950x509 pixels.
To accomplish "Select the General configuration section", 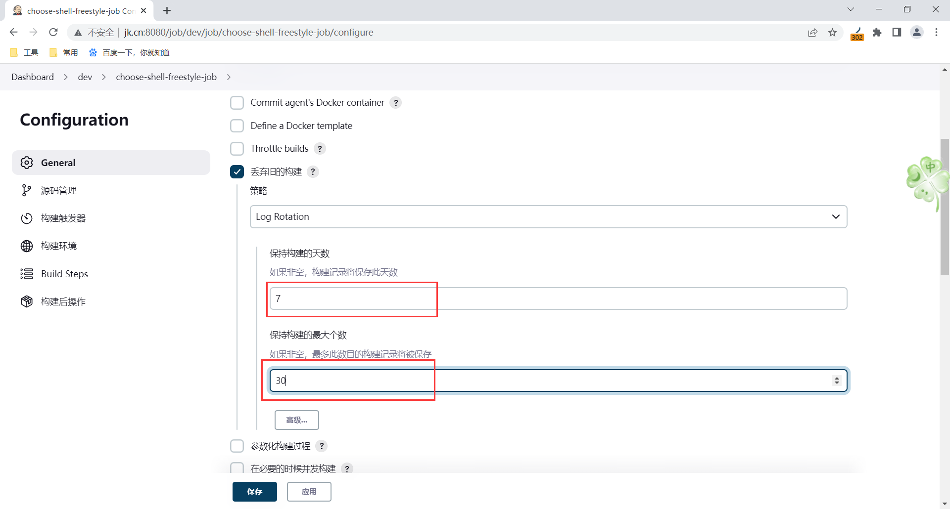I will click(111, 163).
